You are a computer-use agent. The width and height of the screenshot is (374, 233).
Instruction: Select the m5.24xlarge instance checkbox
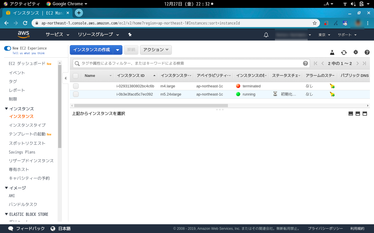[x=76, y=94]
